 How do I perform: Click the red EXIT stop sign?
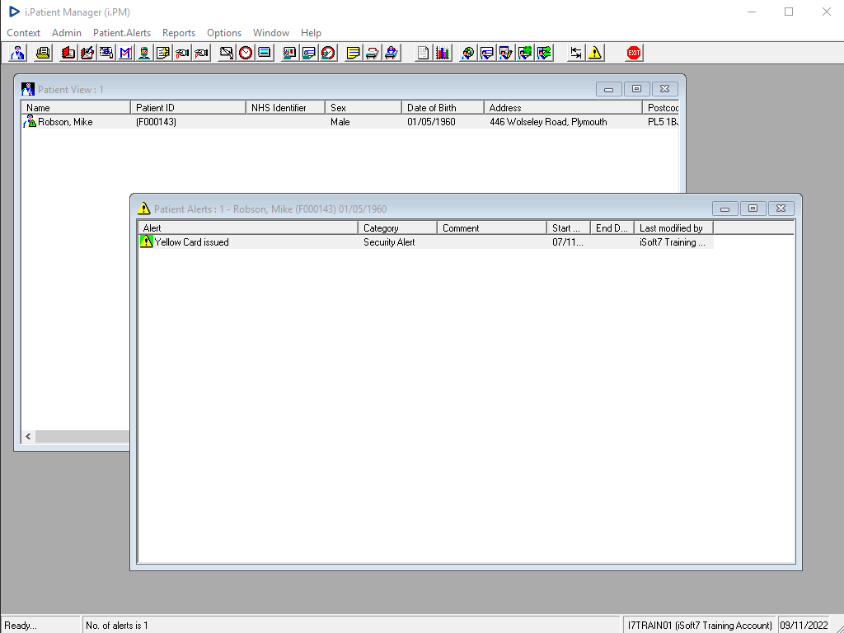(634, 53)
